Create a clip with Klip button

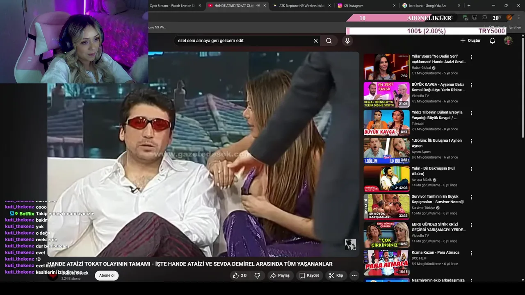pos(336,275)
